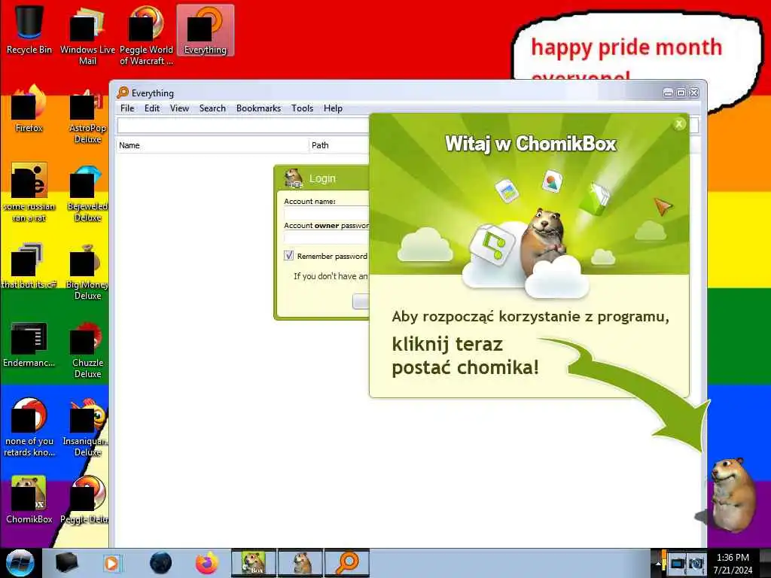771x578 pixels.
Task: Open the Endermanc... desktop icon
Action: point(29,344)
